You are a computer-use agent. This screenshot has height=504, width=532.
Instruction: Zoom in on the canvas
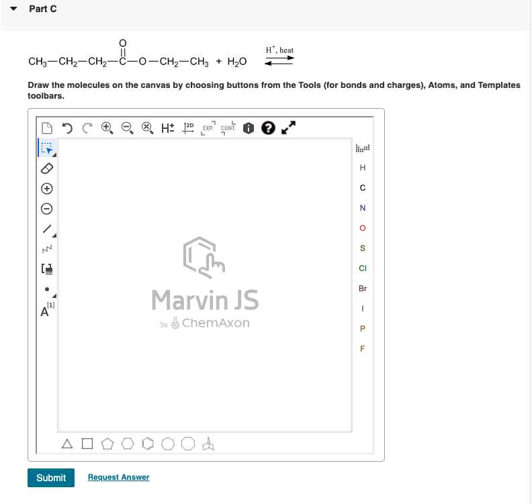click(x=107, y=128)
